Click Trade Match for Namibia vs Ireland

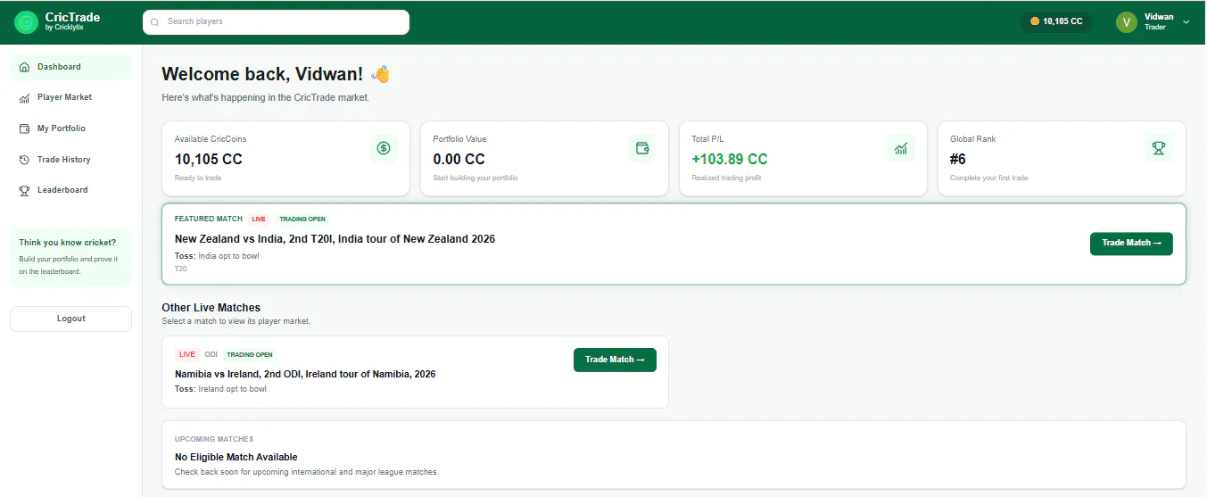point(615,360)
